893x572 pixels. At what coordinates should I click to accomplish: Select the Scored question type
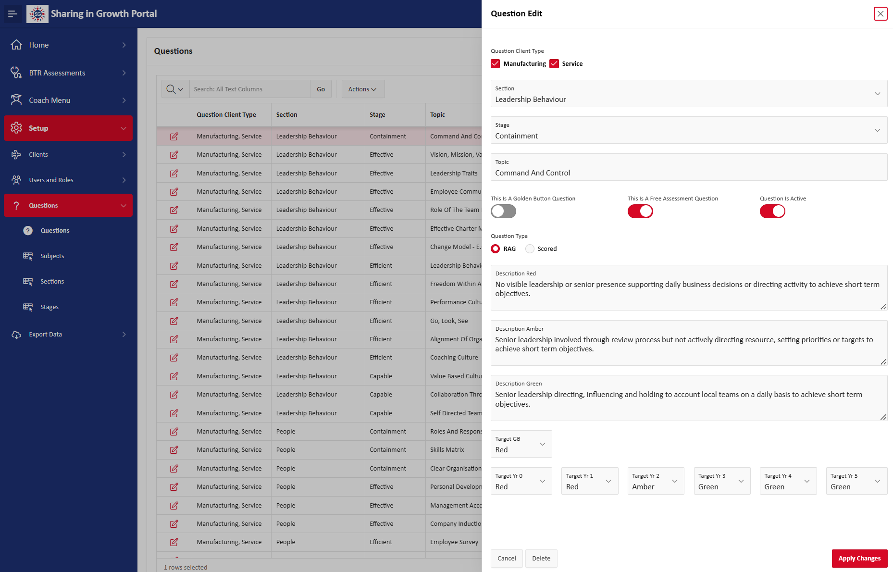(x=530, y=249)
